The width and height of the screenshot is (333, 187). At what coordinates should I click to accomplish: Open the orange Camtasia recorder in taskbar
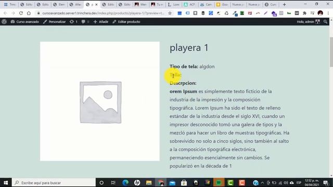click(242, 182)
